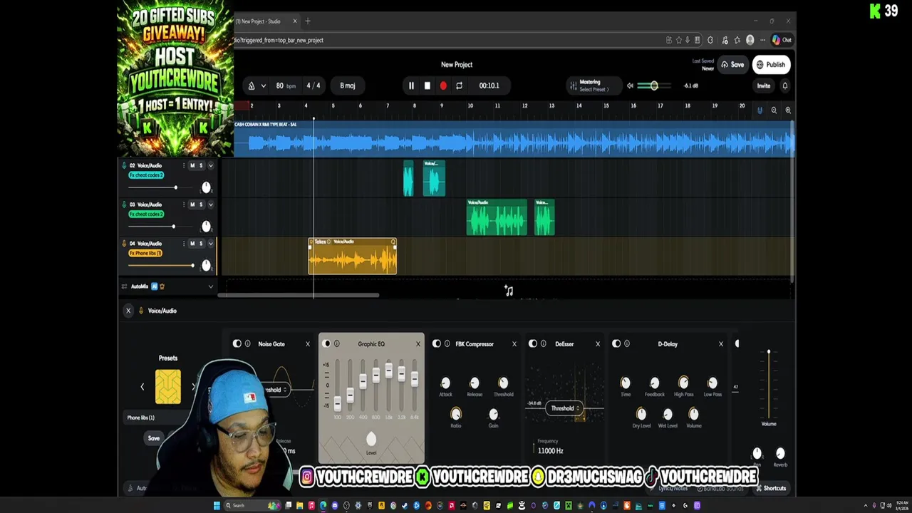
Task: Solo track 02 Voice/Audio
Action: pyautogui.click(x=201, y=165)
